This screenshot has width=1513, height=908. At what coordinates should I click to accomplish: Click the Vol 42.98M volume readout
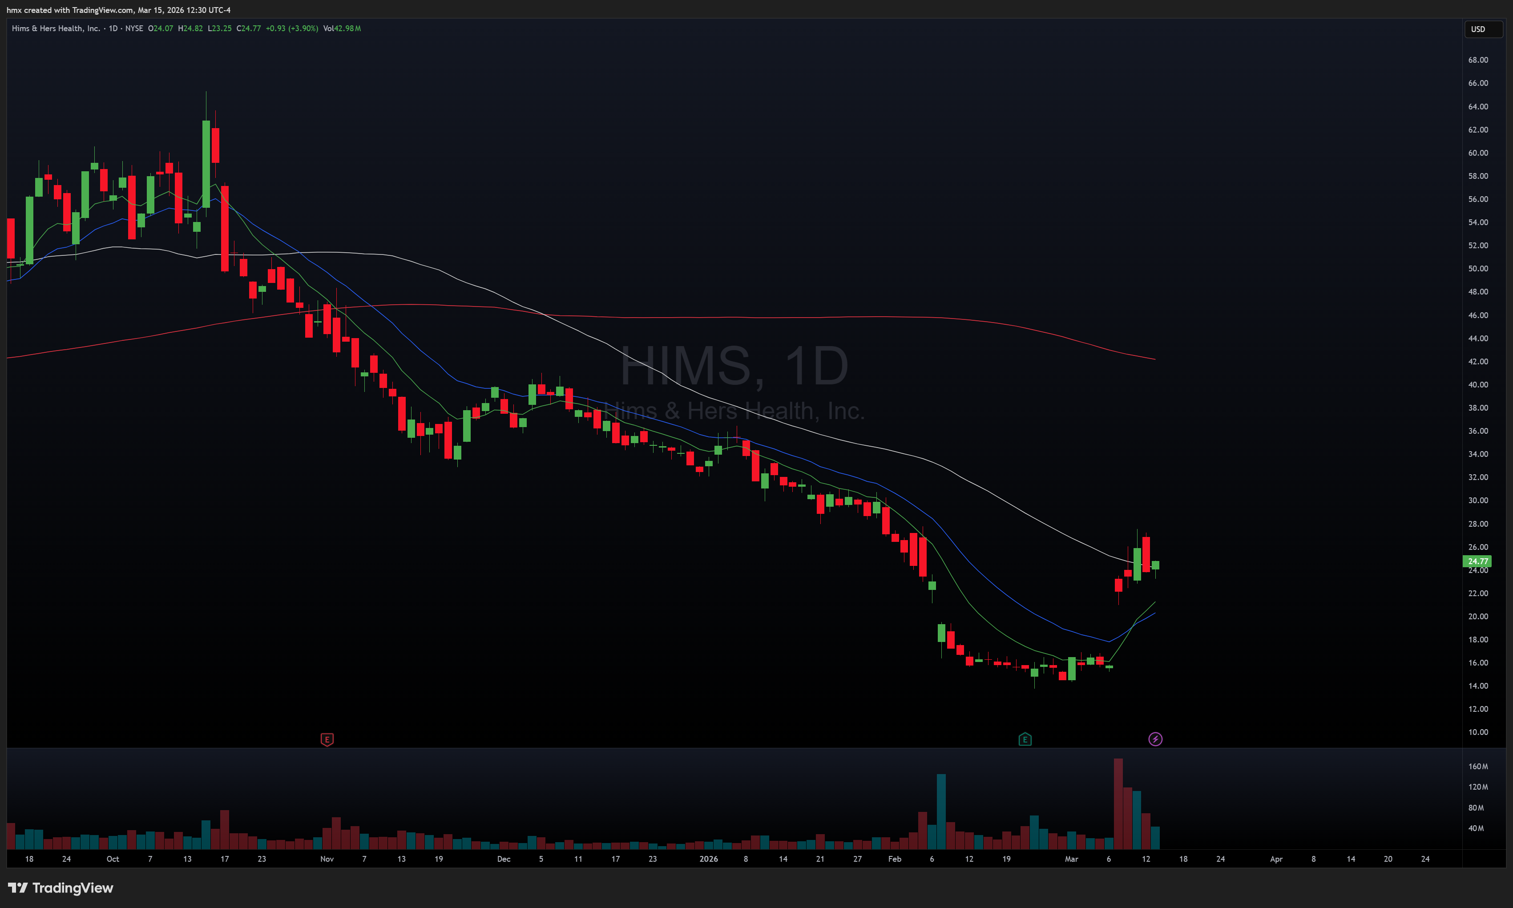[x=341, y=28]
